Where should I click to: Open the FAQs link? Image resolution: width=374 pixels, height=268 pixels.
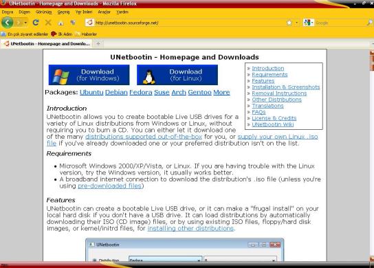click(x=258, y=112)
